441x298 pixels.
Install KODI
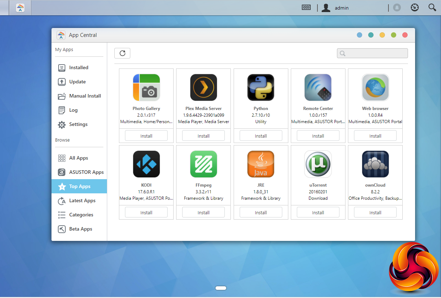coord(146,213)
